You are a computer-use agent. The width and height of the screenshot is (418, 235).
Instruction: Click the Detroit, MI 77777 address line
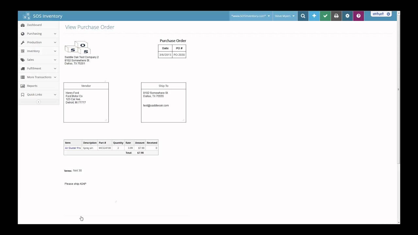(76, 102)
